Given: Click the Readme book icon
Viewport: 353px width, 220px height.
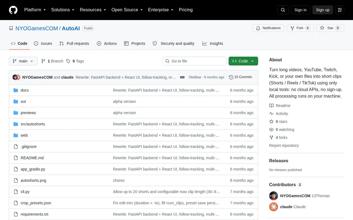Looking at the screenshot, I should click(x=271, y=106).
